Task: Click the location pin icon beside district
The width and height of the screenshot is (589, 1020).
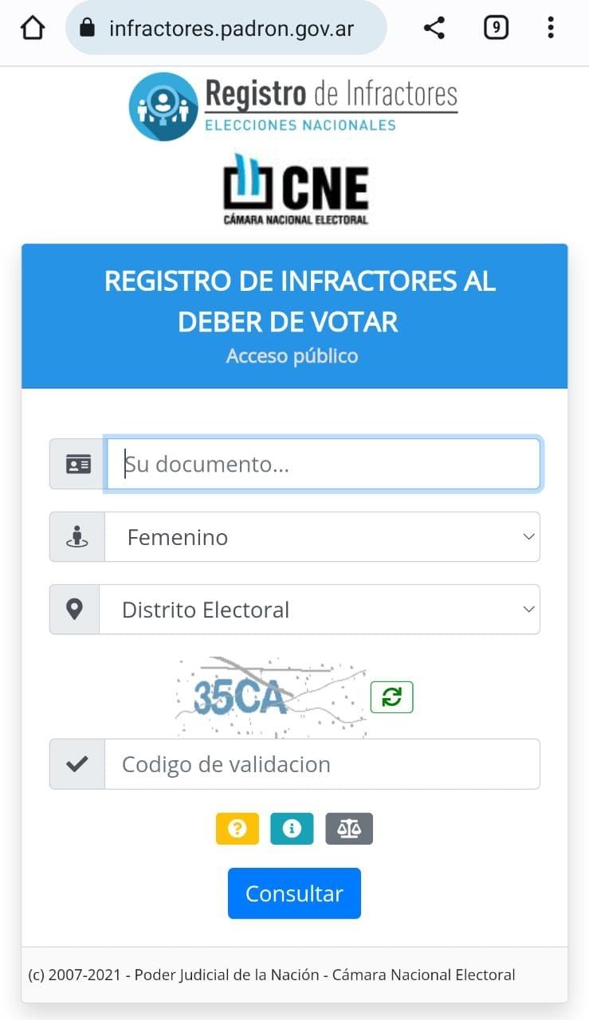Action: [x=75, y=610]
